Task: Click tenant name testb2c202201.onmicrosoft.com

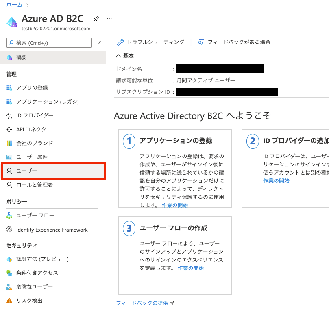Action: 56,29
